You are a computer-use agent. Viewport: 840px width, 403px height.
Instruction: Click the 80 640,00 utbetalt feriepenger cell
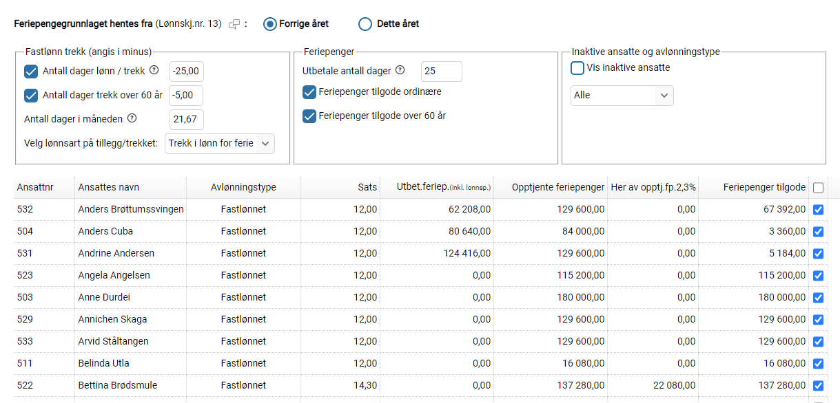(x=437, y=231)
